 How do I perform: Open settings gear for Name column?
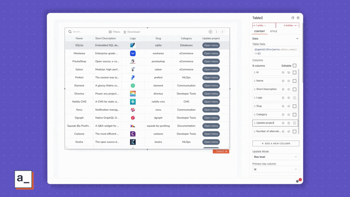coord(283,81)
